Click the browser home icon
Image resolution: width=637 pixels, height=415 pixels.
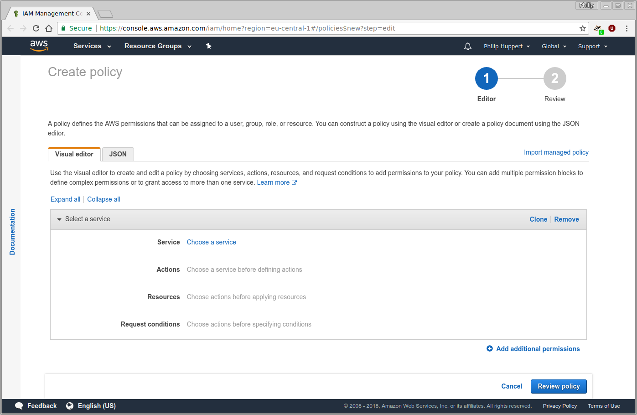49,28
